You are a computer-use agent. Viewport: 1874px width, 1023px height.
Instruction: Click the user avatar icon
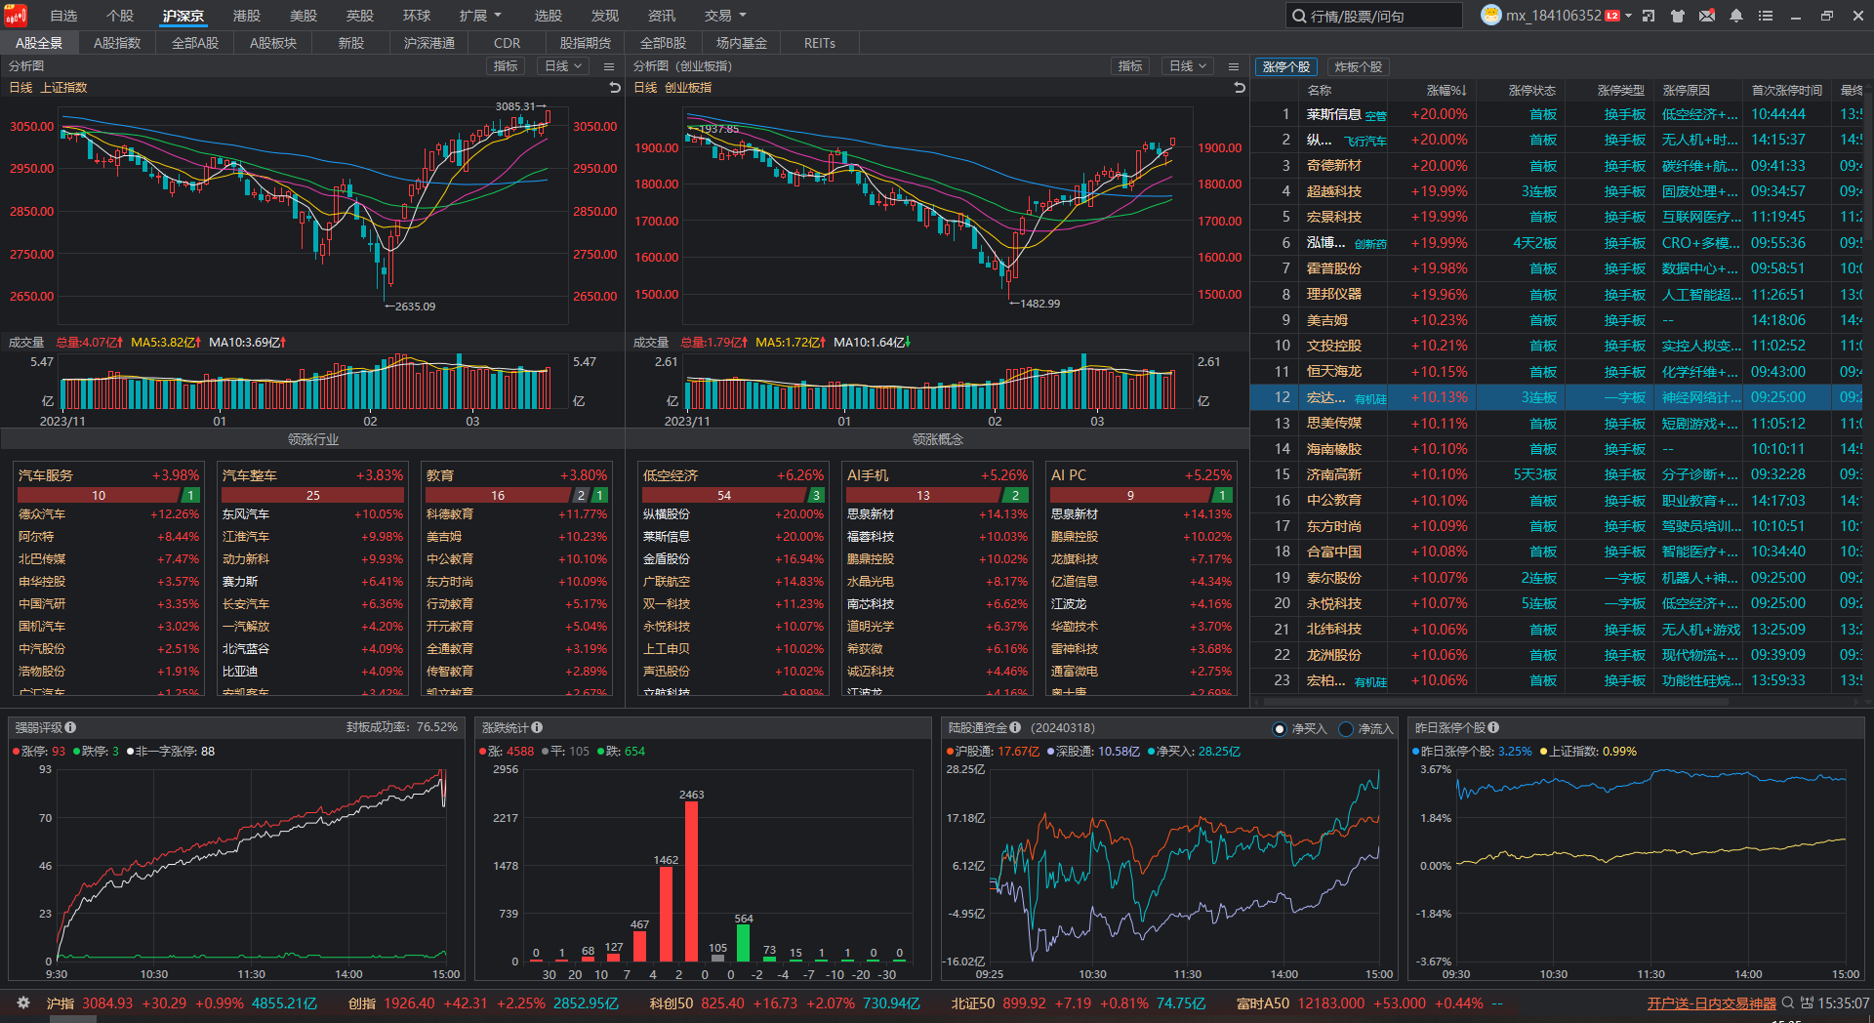coord(1490,15)
